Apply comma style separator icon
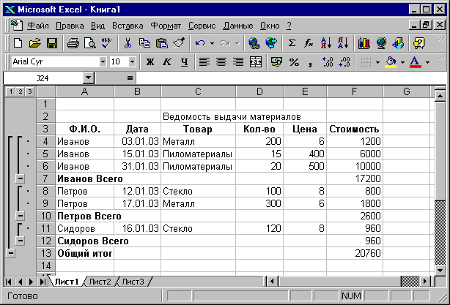The height and width of the screenshot is (305, 450). pyautogui.click(x=310, y=63)
